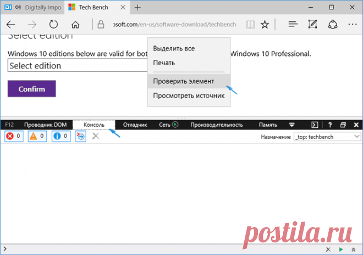Open the Консоль tab
The height and width of the screenshot is (255, 363).
(x=94, y=125)
